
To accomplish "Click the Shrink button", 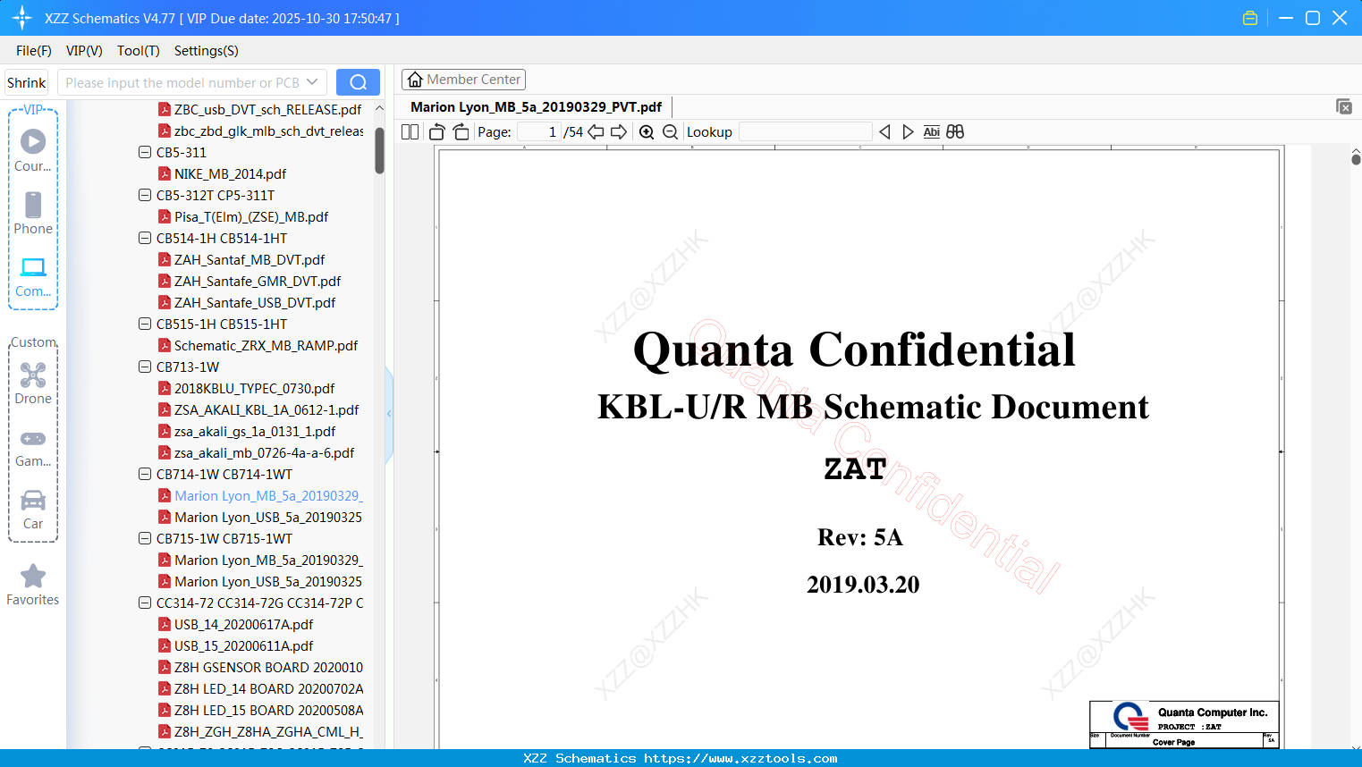I will (x=27, y=82).
